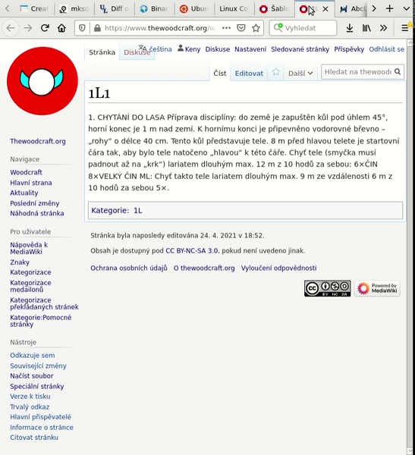415x455 pixels.
Task: Show site security padlock info
Action: (97, 28)
